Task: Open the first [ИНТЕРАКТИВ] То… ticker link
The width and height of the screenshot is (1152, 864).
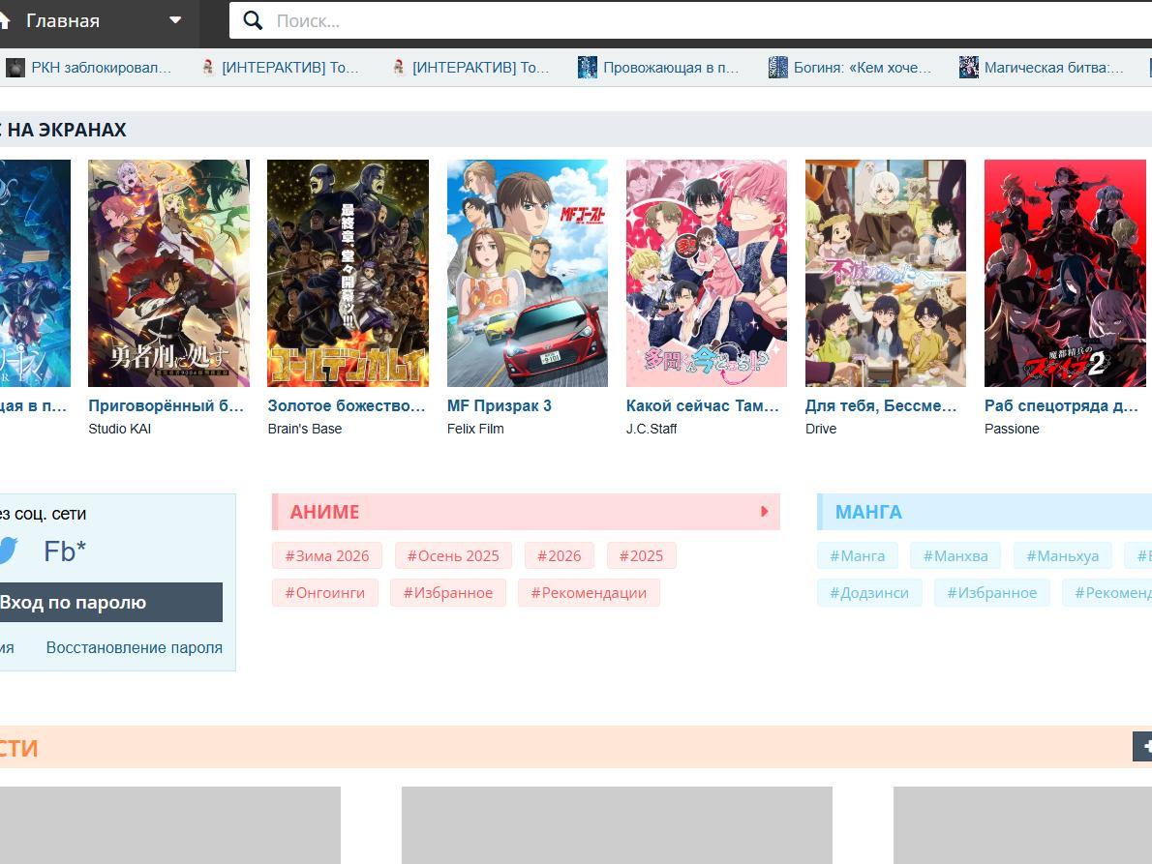Action: (x=290, y=68)
